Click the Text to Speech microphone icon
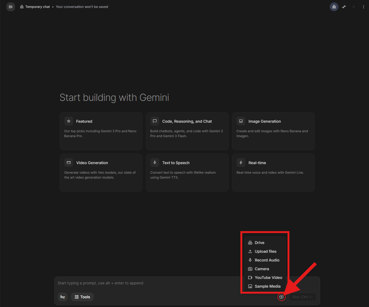 pyautogui.click(x=155, y=162)
